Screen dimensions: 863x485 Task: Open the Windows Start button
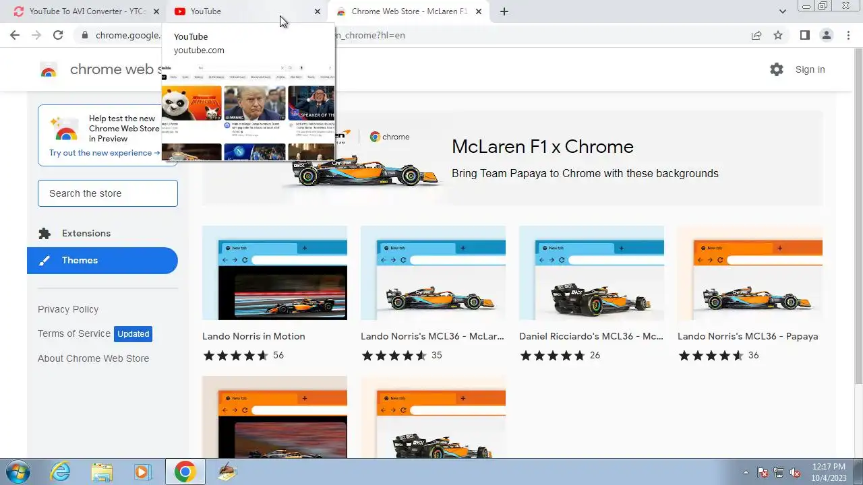point(18,472)
